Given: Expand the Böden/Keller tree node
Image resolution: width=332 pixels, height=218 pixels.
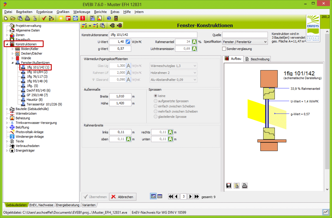Looking at the screenshot, I should click(x=13, y=49).
